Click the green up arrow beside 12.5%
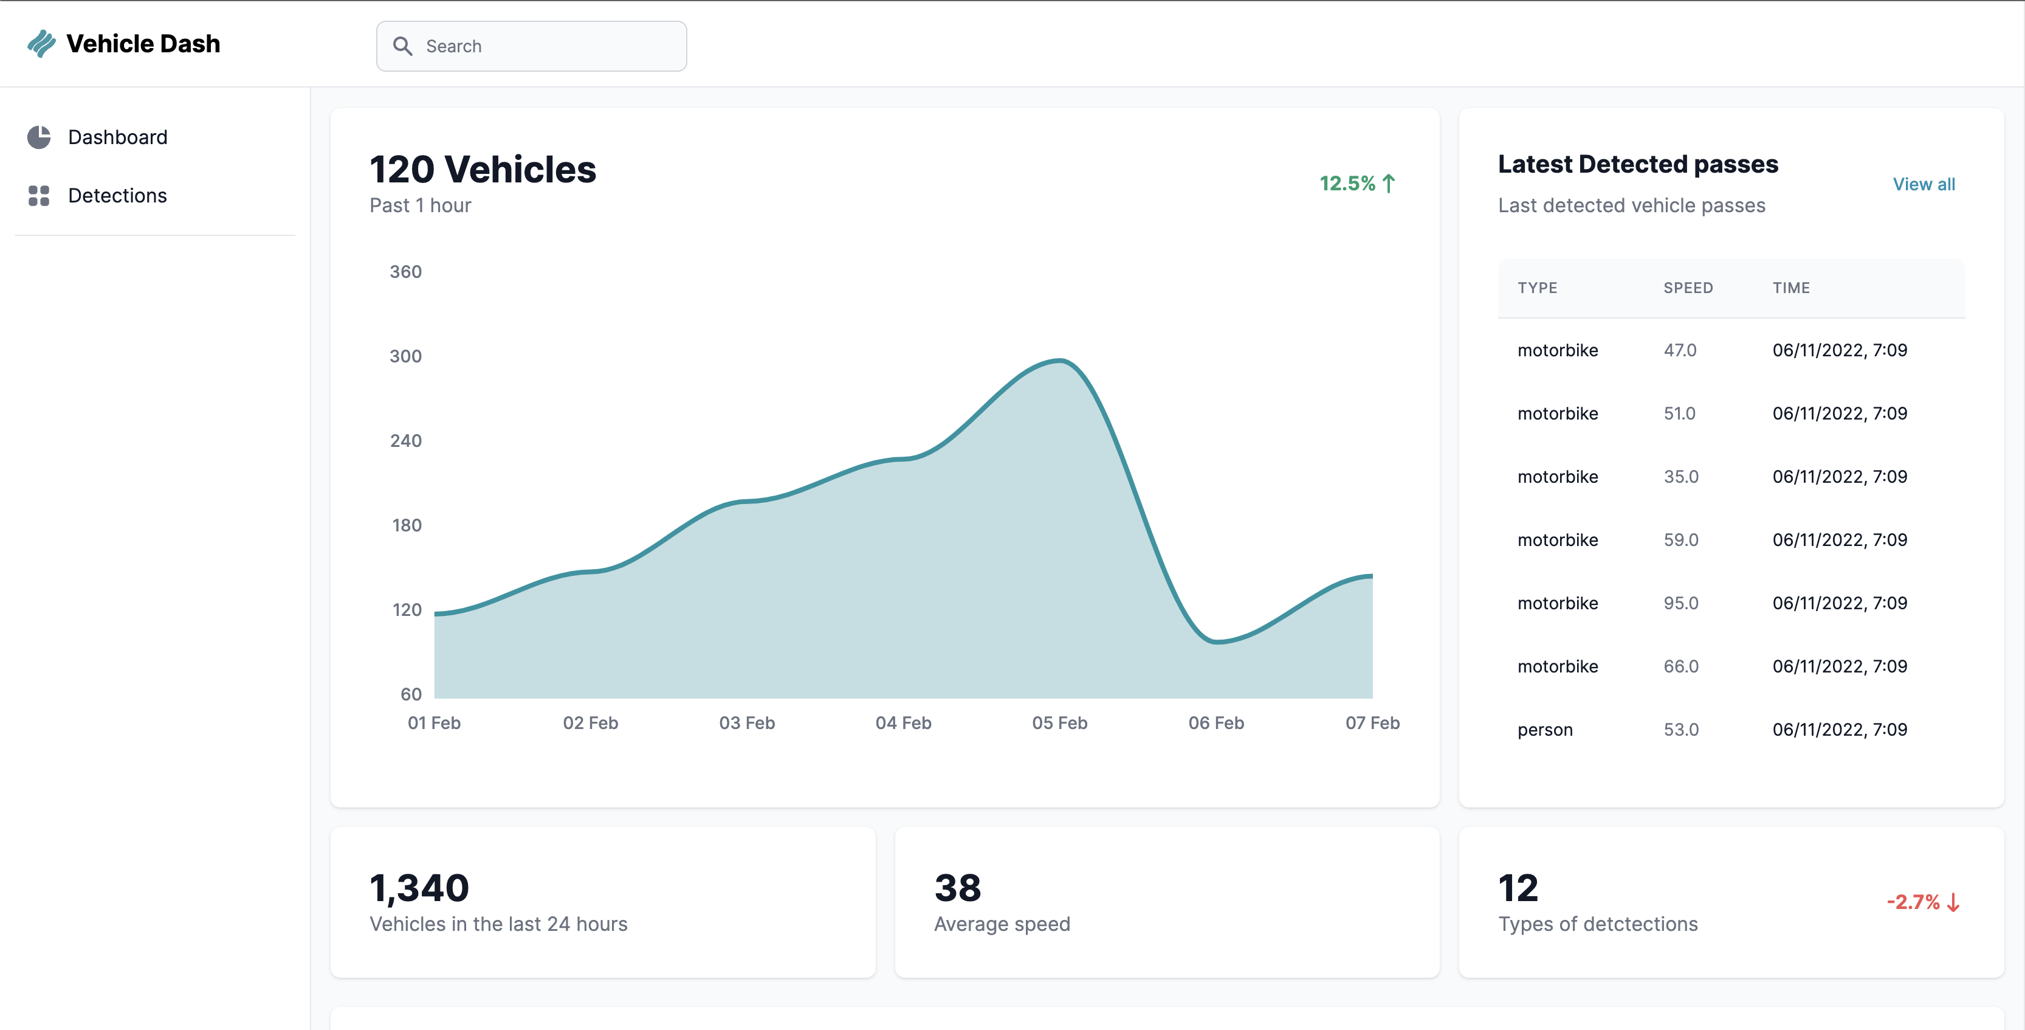 pyautogui.click(x=1389, y=183)
